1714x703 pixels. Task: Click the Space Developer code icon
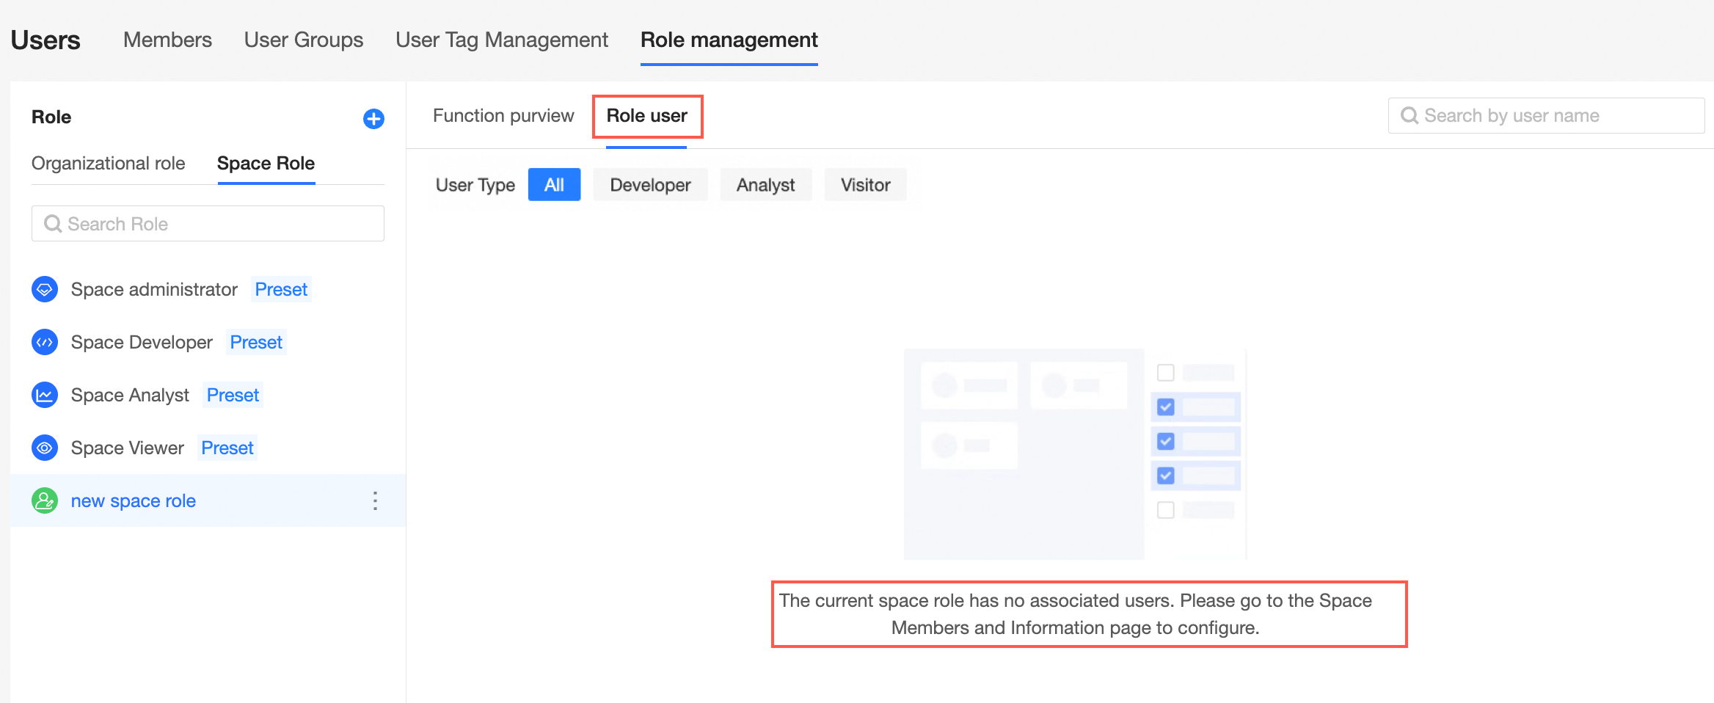coord(45,342)
